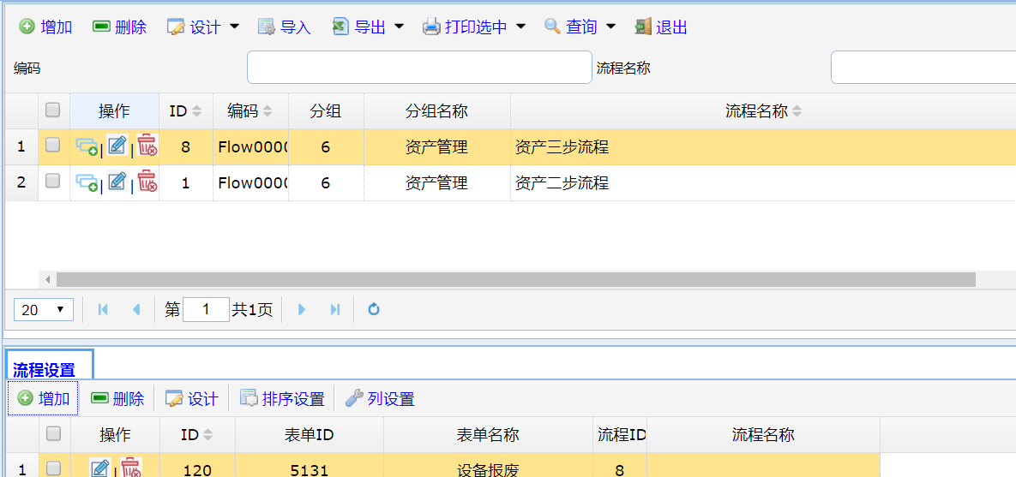Click the add-sub-item icon in row 1
This screenshot has width=1016, height=477.
[87, 146]
